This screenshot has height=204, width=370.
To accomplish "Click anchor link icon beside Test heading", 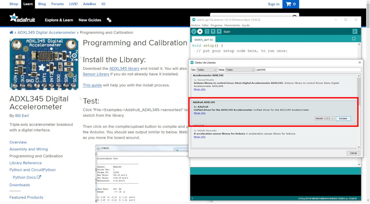I will (81, 99).
